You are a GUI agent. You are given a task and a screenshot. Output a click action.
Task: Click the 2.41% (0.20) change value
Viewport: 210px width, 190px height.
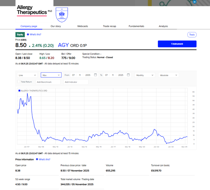(43, 46)
